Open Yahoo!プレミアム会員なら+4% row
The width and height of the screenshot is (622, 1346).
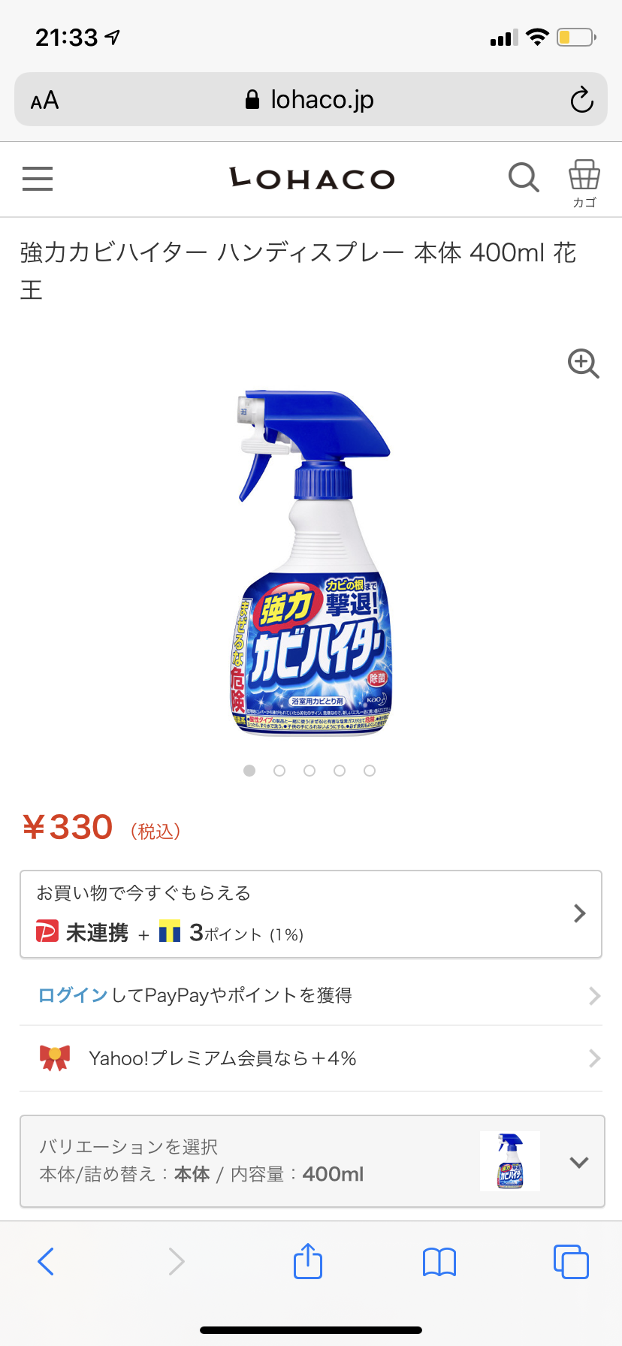311,1058
